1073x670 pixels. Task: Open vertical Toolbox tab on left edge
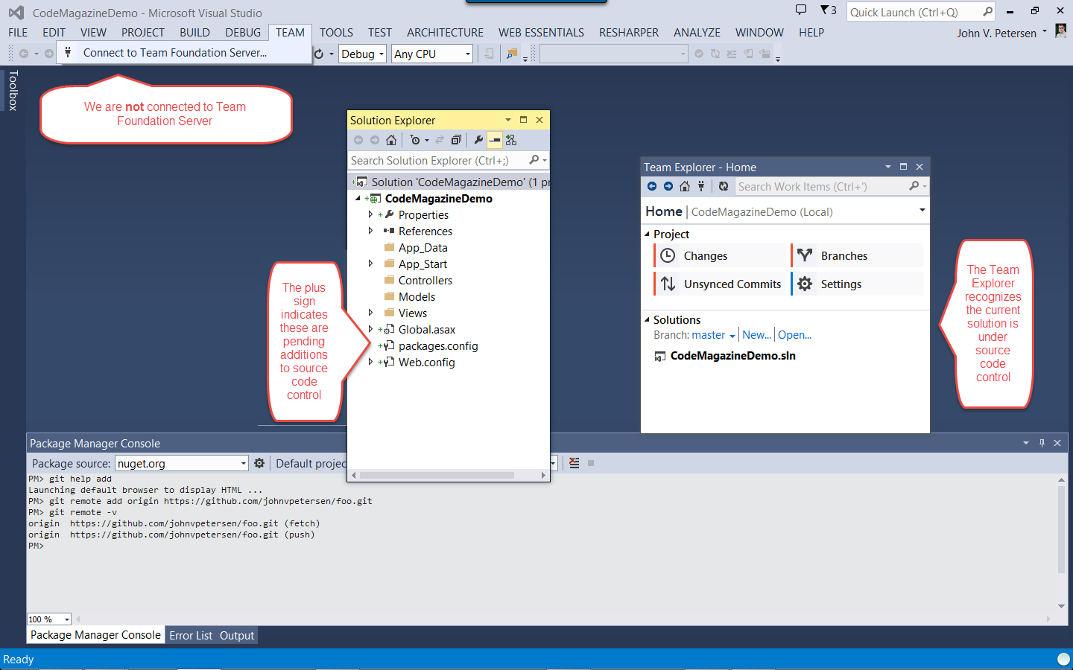13,90
